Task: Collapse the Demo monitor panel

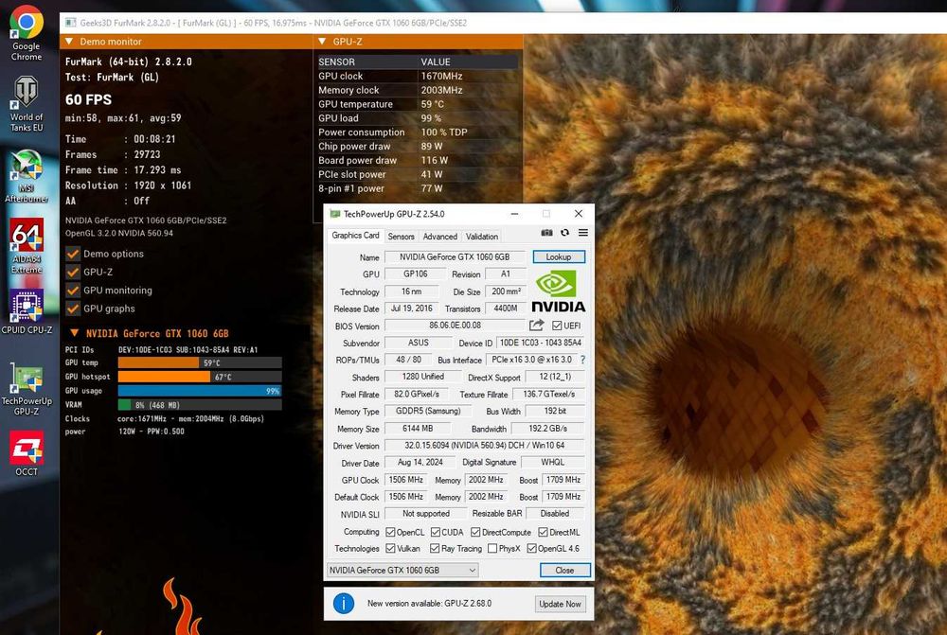Action: 69,42
